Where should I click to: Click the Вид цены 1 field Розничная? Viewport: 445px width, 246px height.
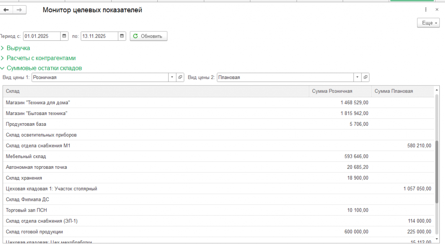click(x=100, y=77)
